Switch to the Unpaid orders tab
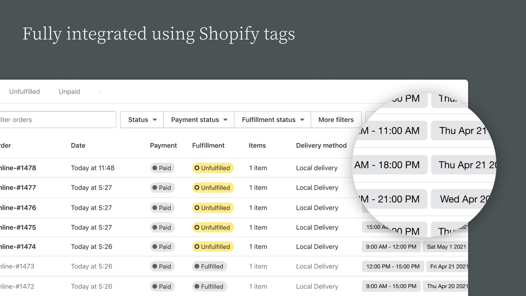The width and height of the screenshot is (526, 296). point(69,92)
